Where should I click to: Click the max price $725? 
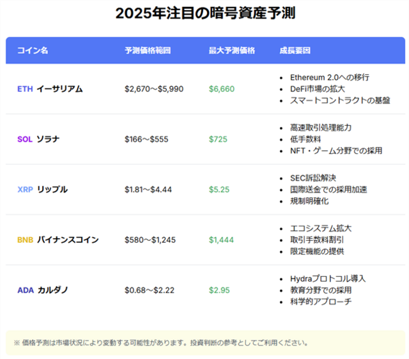tap(218, 139)
